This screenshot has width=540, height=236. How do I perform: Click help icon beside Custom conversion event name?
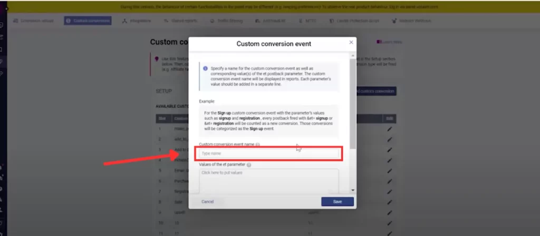(257, 144)
